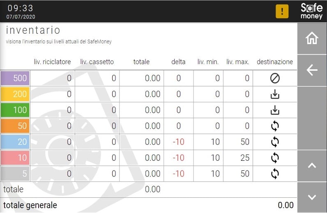The image size is (327, 213).
Task: Click the deposit destination icon for 200
Action: pos(275,94)
